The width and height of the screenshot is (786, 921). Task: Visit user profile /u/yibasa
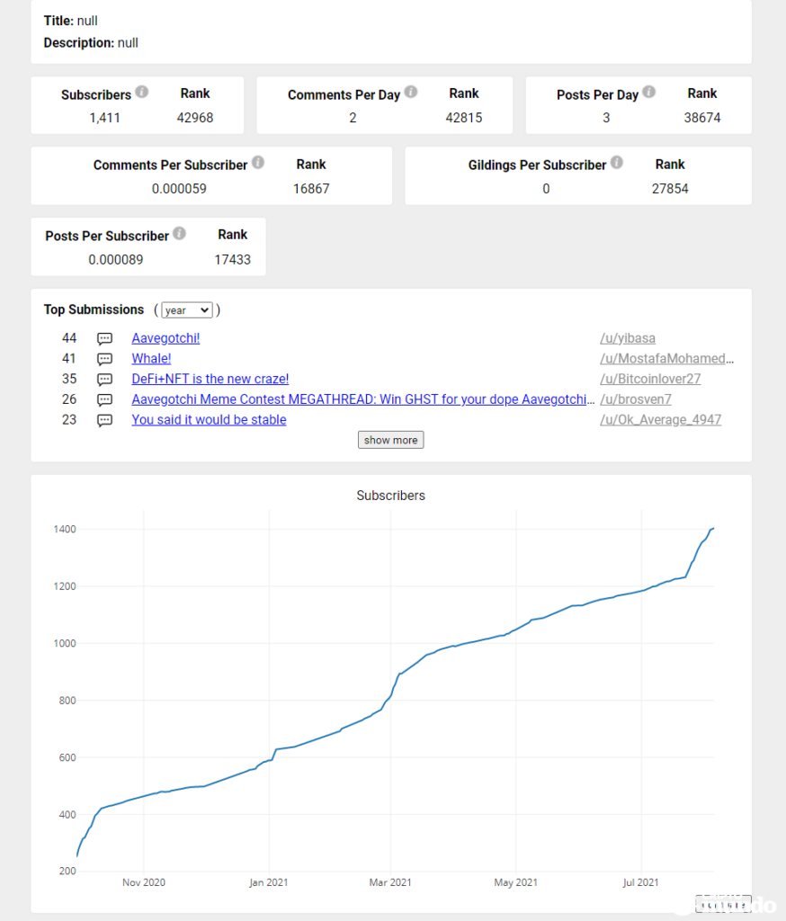[628, 338]
